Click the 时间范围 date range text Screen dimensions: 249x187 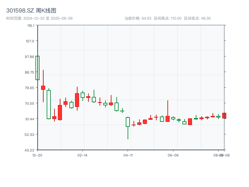coord(39,18)
